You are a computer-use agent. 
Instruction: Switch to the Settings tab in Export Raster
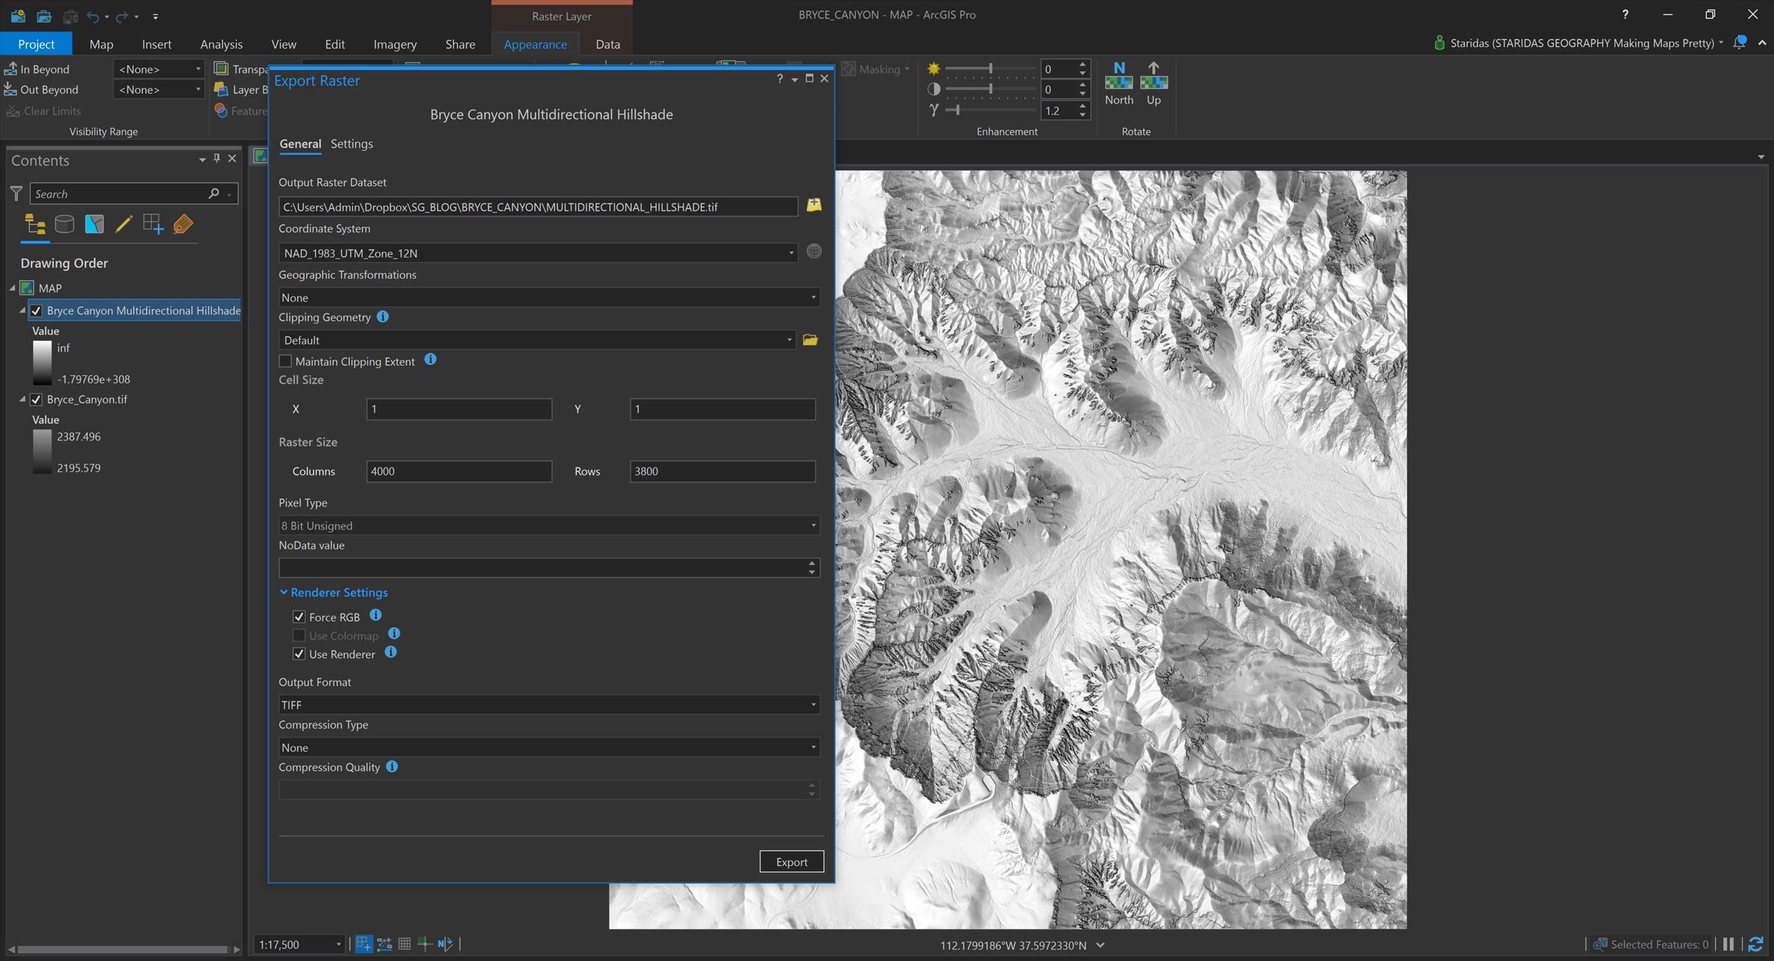tap(352, 143)
